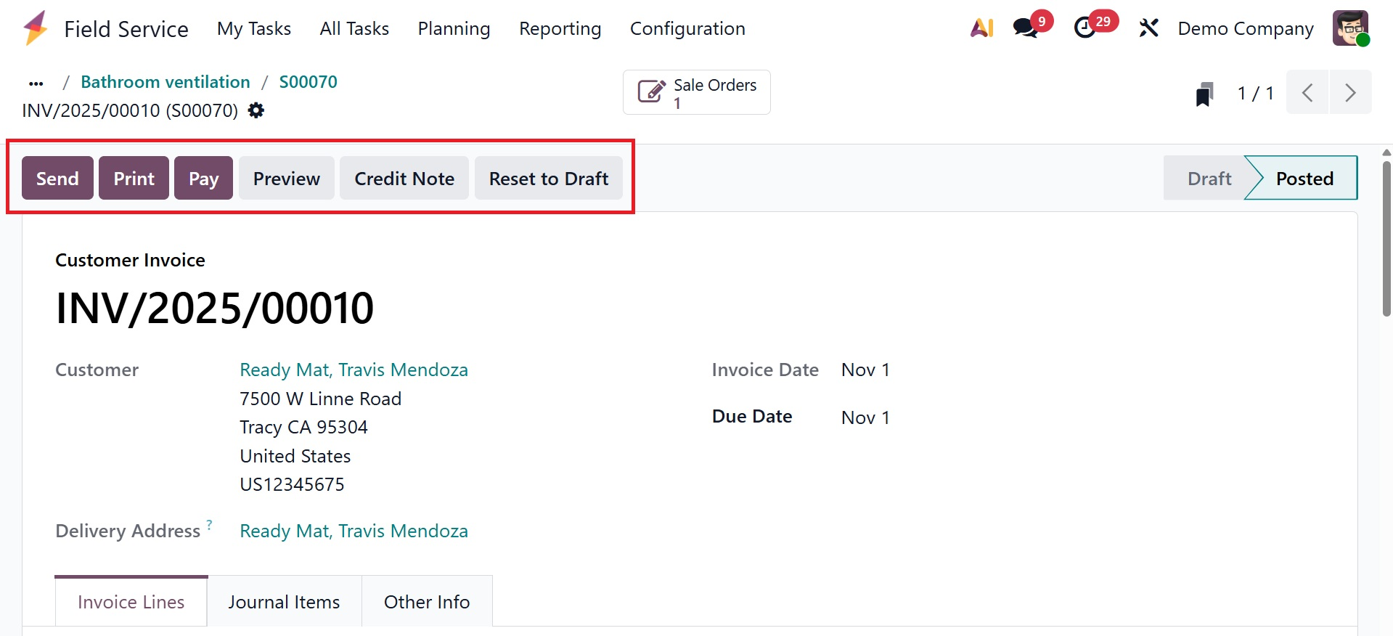Open the Configuration menu
1393x636 pixels.
[x=687, y=28]
